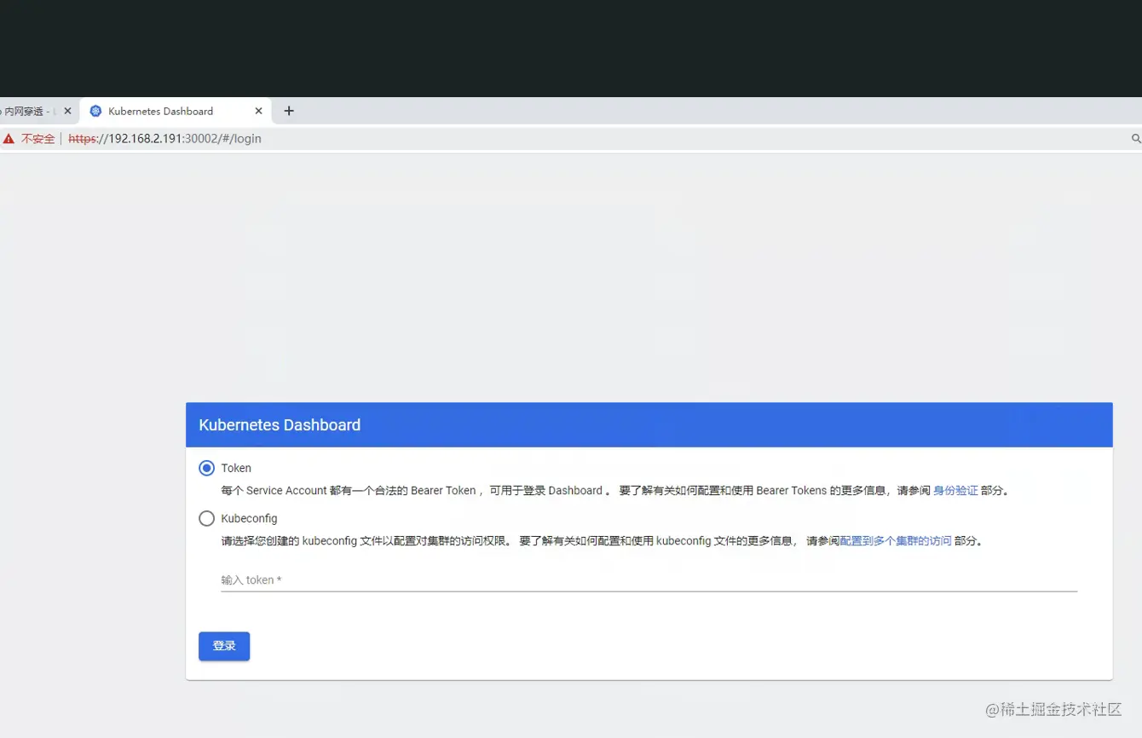This screenshot has width=1142, height=738.
Task: Open the 身份验证 link
Action: tap(955, 491)
